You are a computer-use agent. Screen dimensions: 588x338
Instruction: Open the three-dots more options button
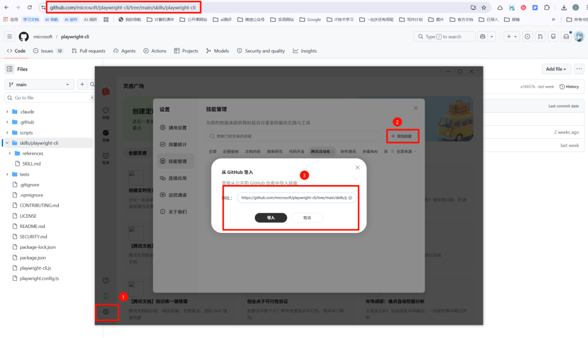[x=579, y=69]
